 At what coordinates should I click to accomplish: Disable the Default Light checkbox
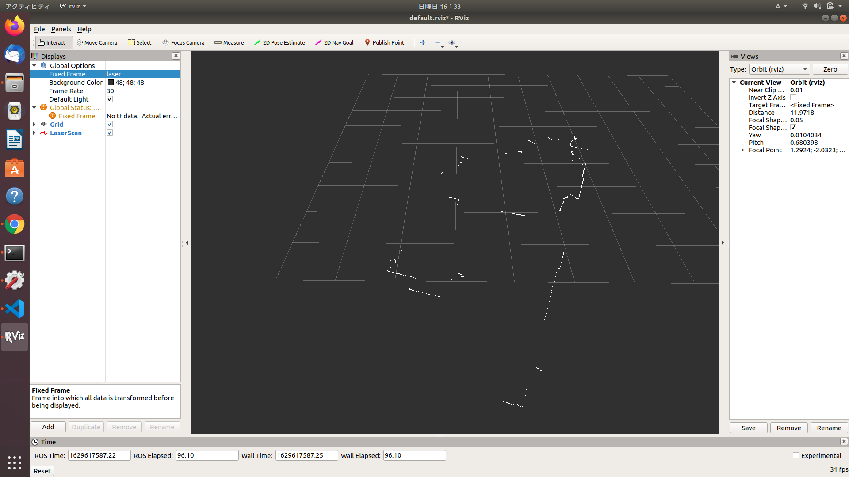point(109,99)
